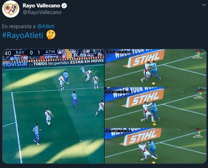Open the bottom STIHL tackle image

point(155,146)
